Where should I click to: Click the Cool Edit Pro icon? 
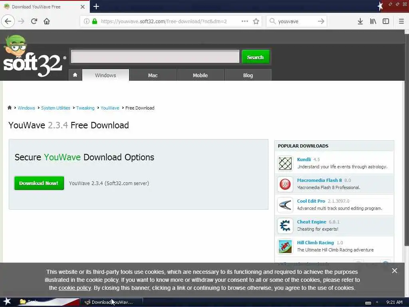(x=285, y=205)
